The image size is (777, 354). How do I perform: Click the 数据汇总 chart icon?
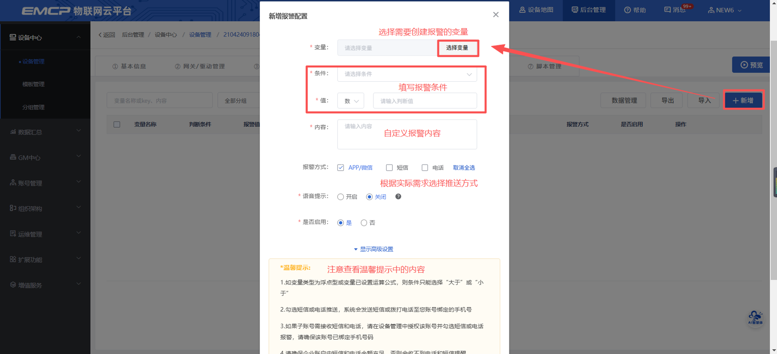[13, 132]
